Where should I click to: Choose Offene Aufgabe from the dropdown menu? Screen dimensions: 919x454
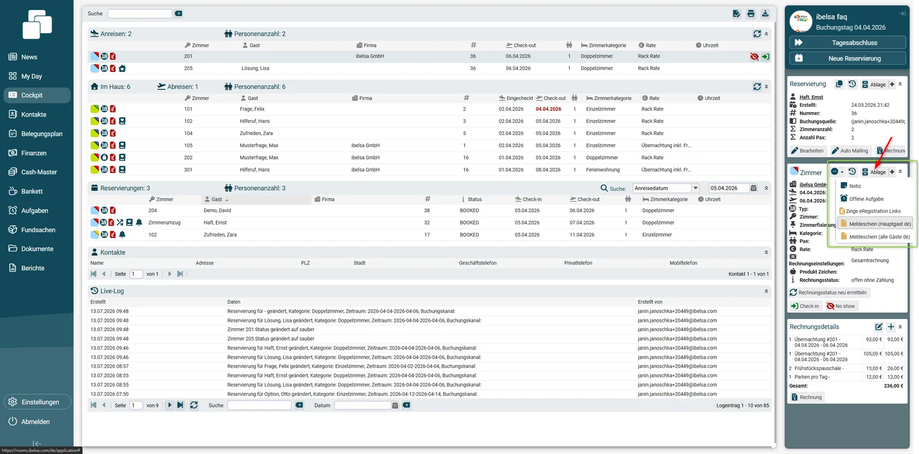click(875, 199)
